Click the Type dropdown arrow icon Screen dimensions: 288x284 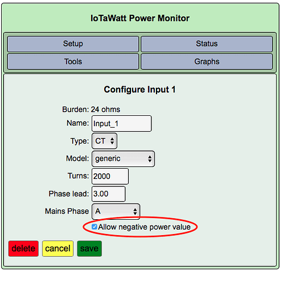click(112, 141)
